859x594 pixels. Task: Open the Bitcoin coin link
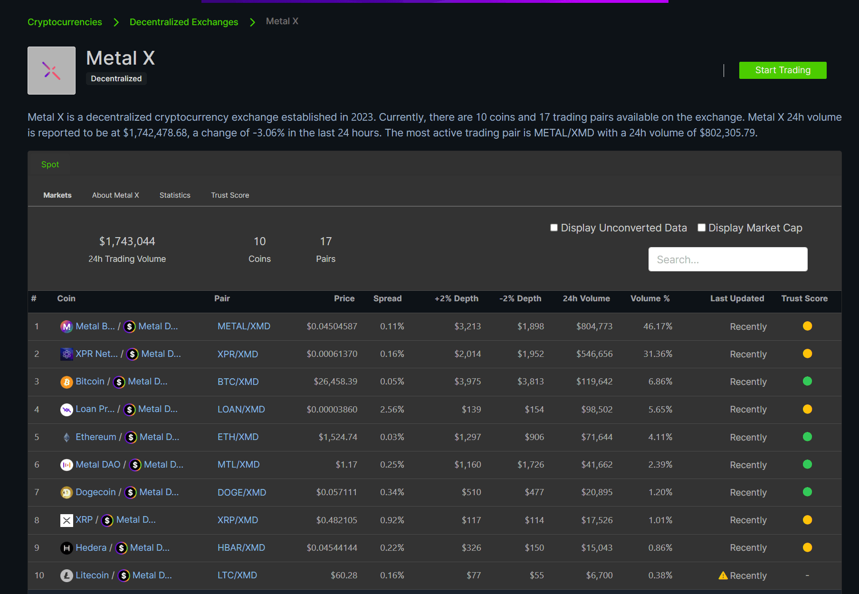pyautogui.click(x=90, y=382)
